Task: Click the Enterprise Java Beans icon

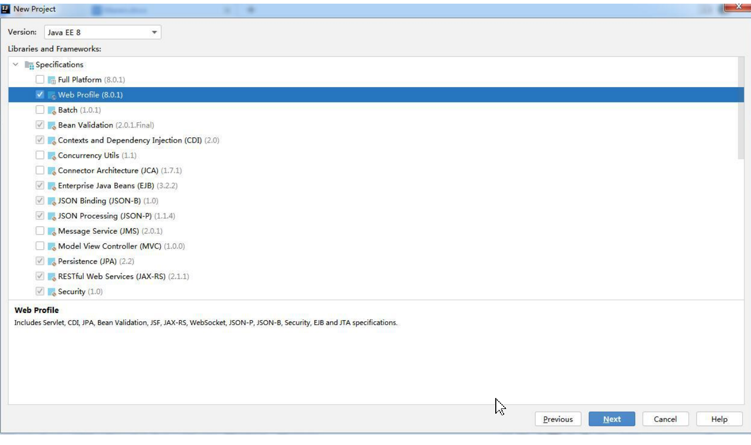Action: coord(52,186)
